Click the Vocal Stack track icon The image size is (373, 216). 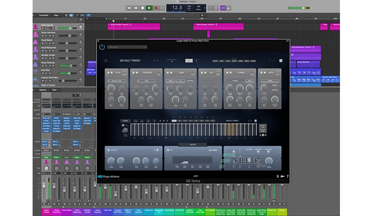[x=35, y=42]
